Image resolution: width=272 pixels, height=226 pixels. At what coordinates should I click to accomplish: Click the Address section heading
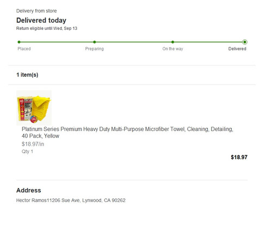tap(29, 190)
